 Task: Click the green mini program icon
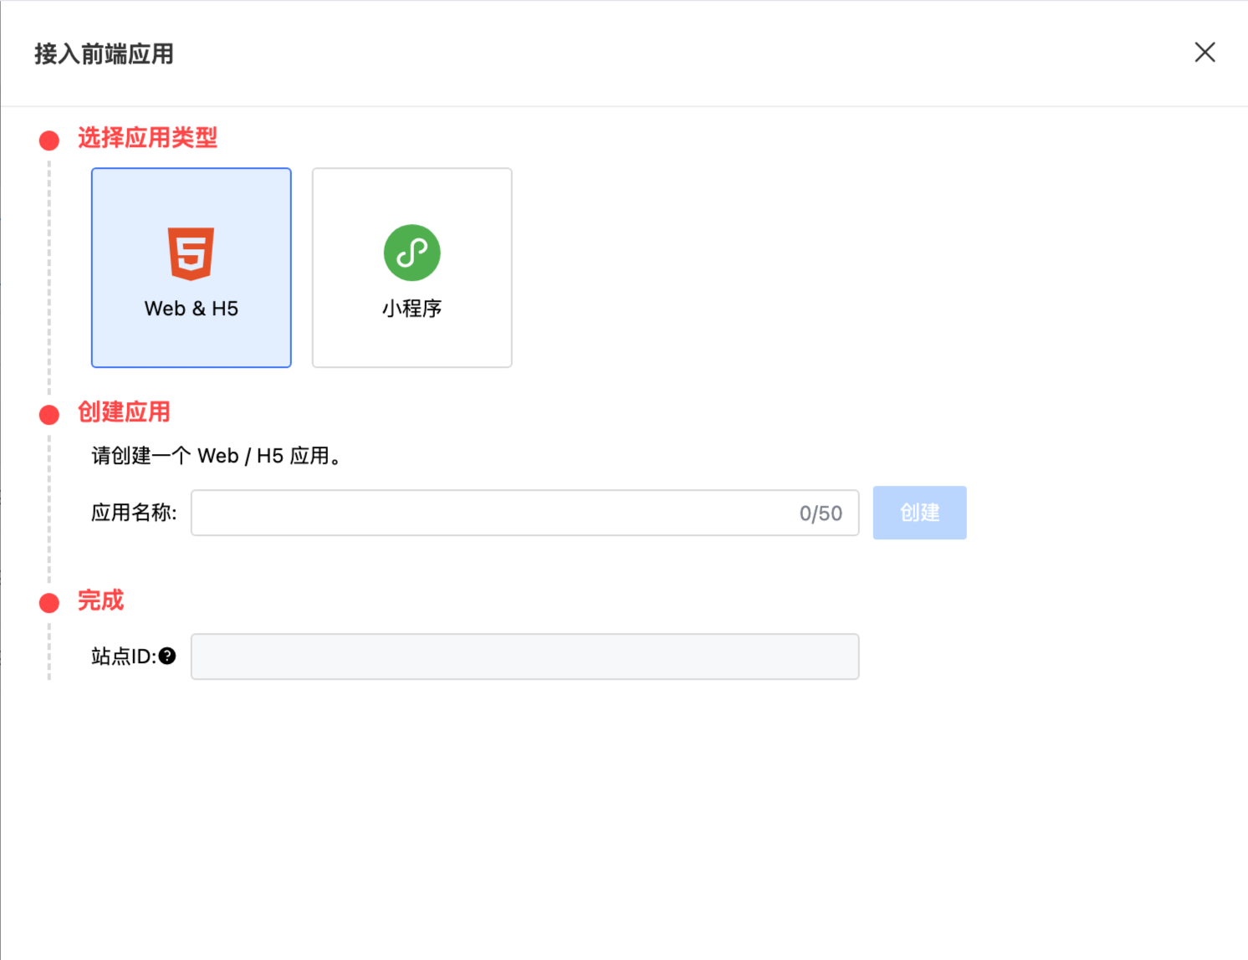pos(412,253)
